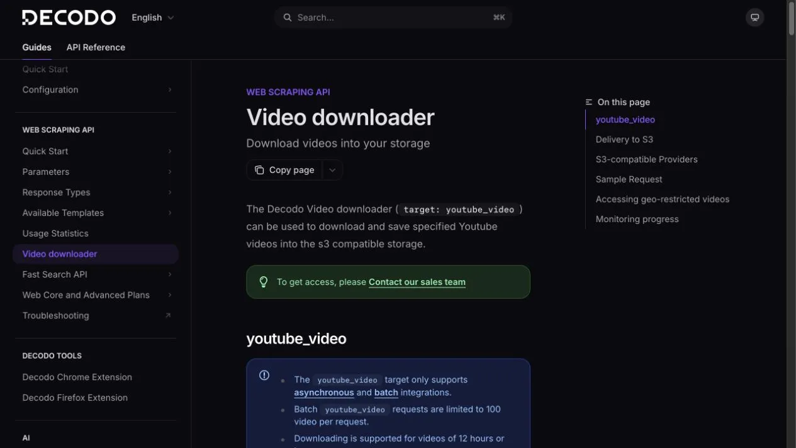This screenshot has height=448, width=796.
Task: Follow the batch link
Action: (x=386, y=393)
